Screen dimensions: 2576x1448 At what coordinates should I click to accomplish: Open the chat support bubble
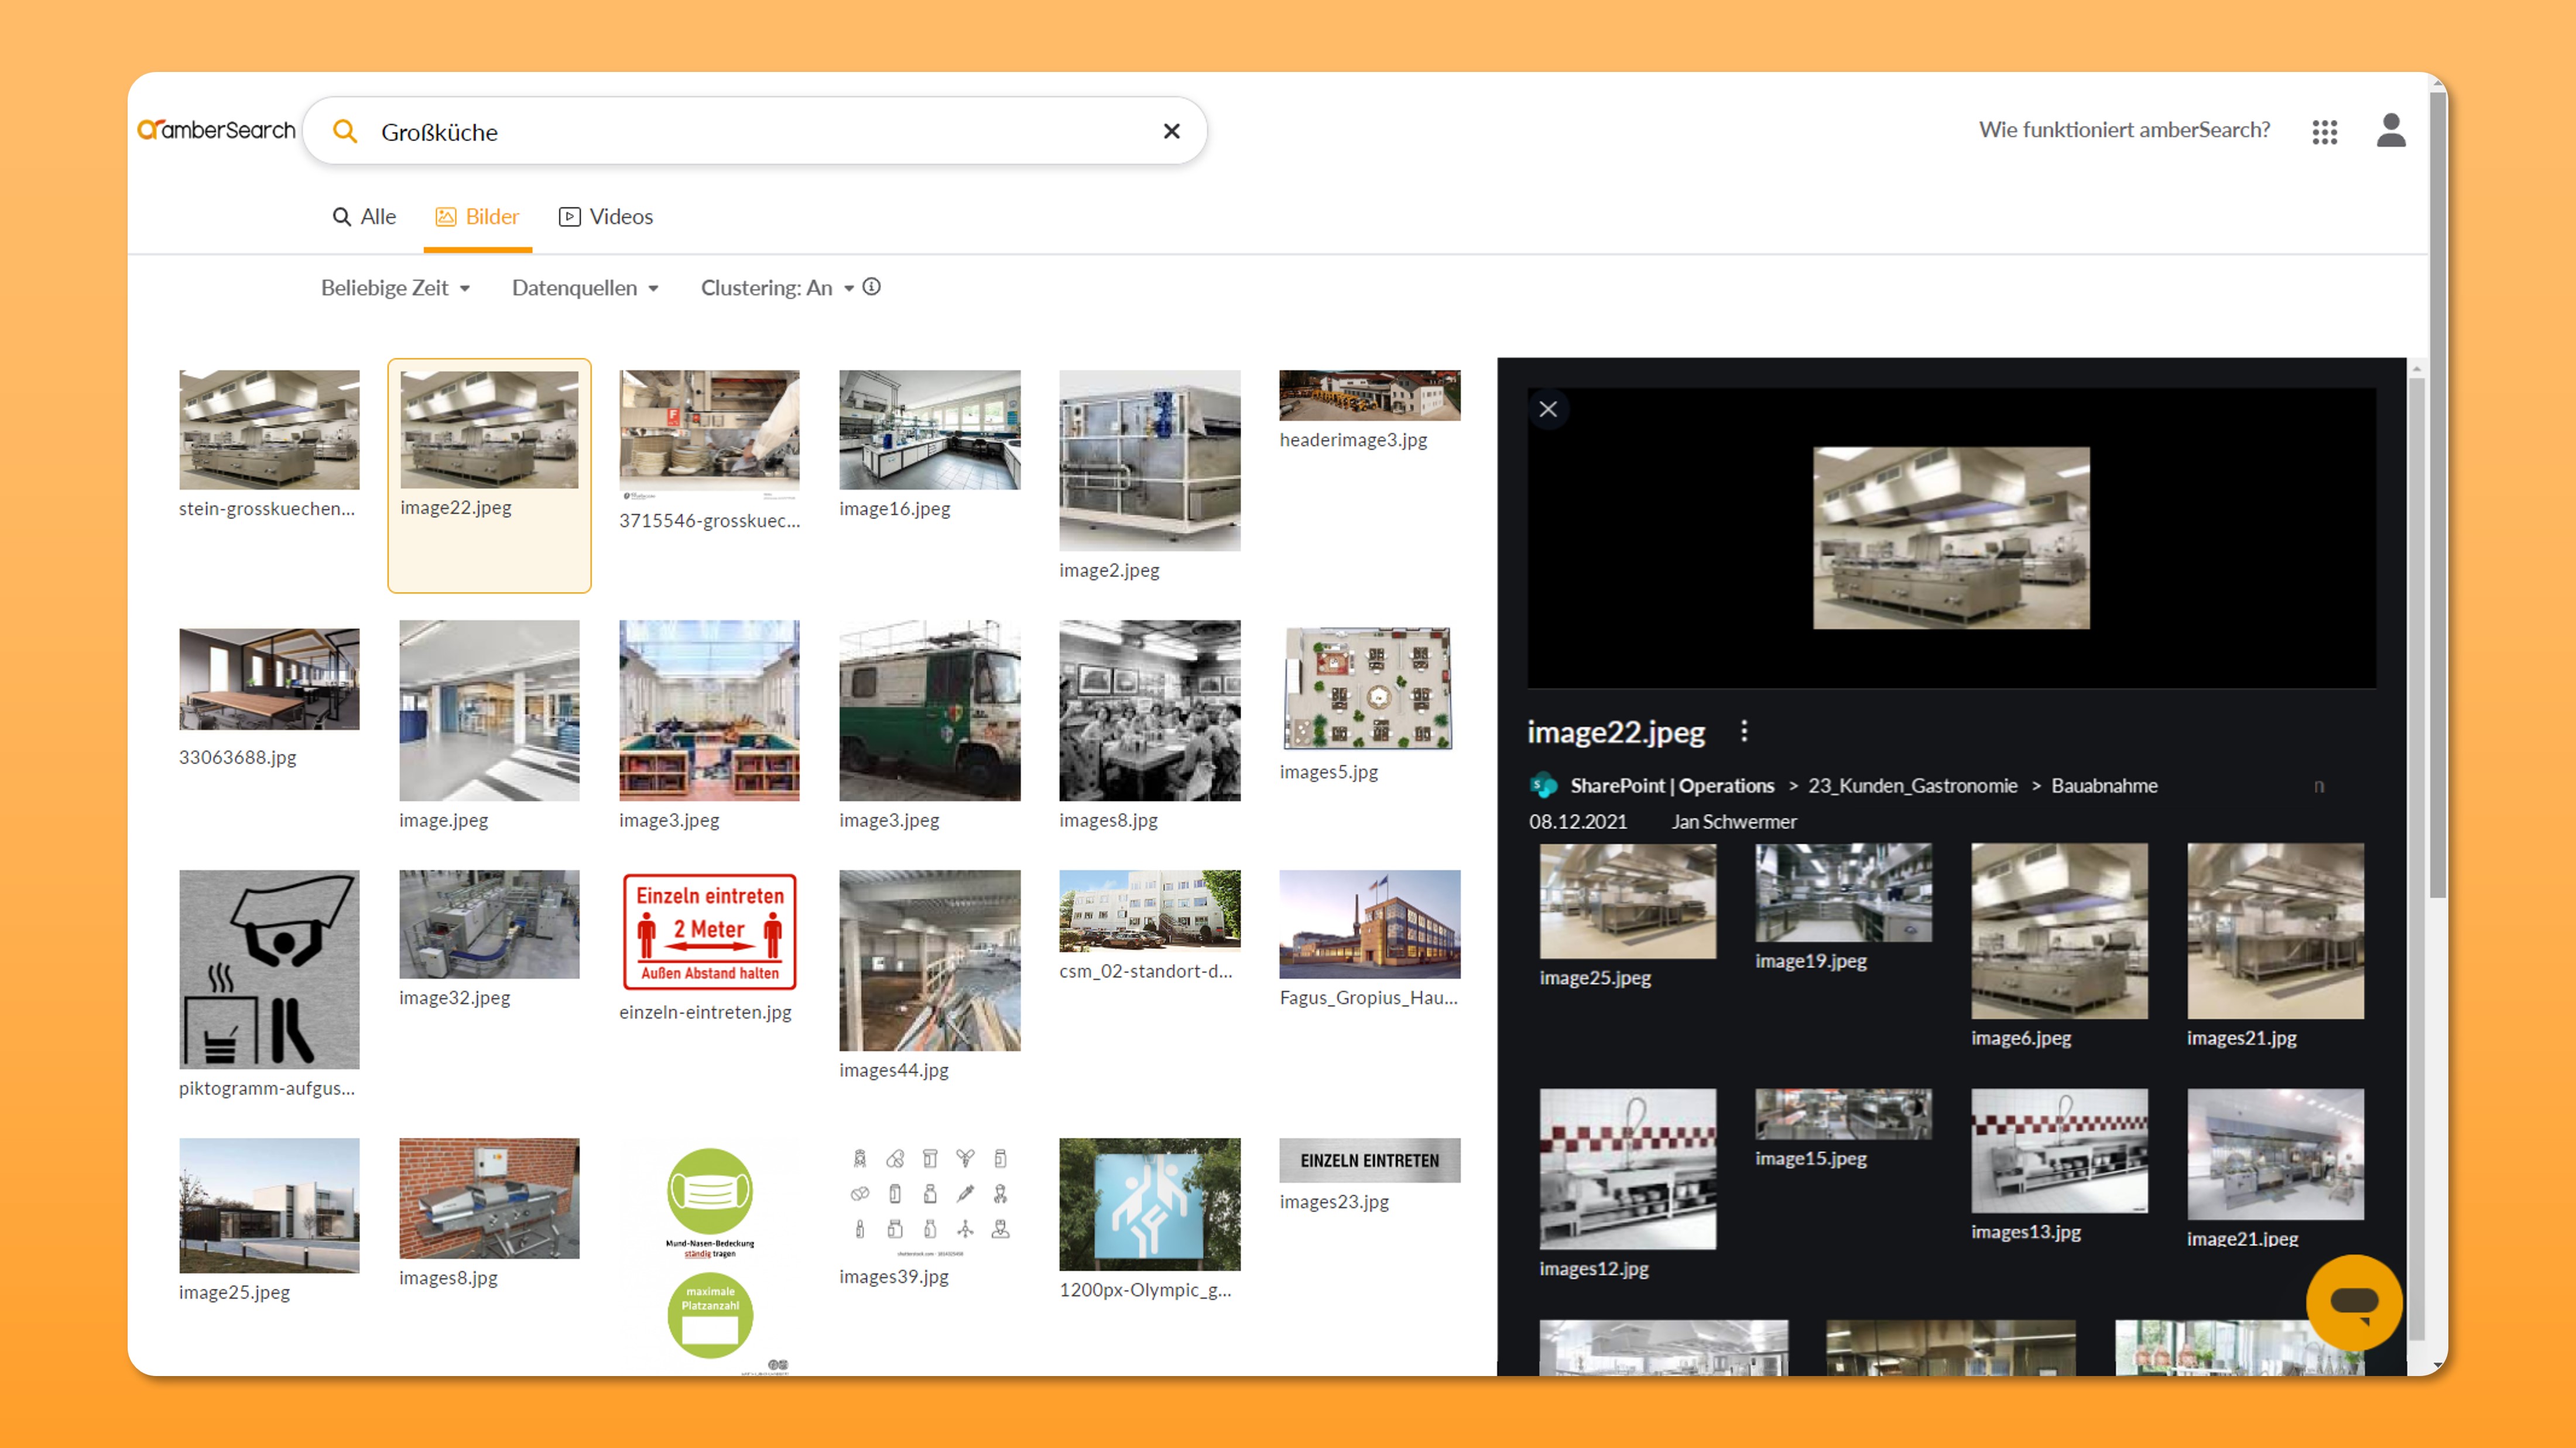[x=2354, y=1302]
